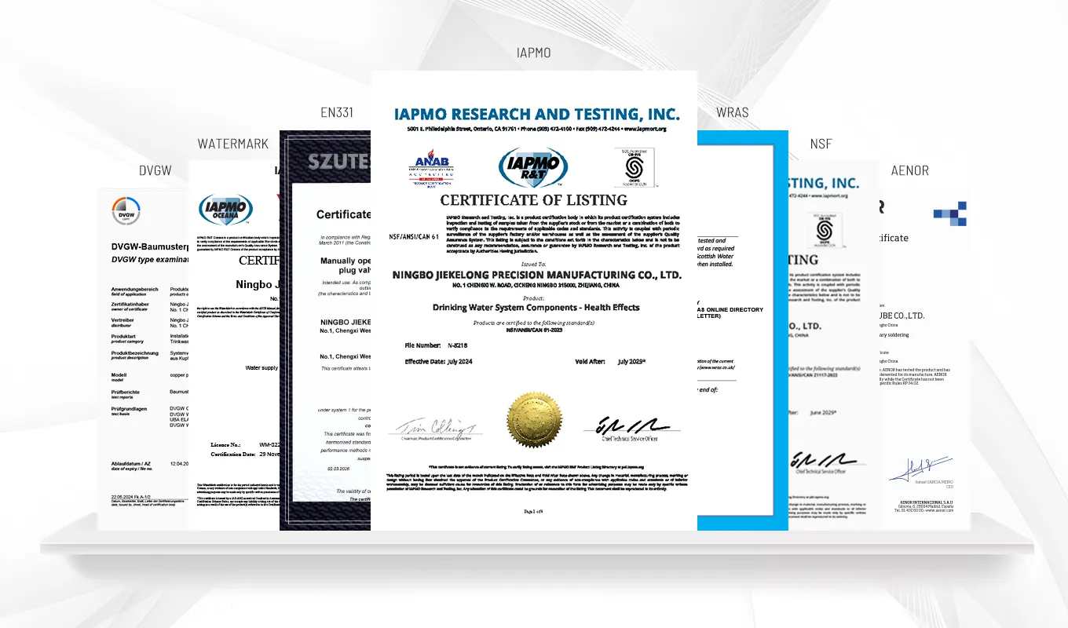Open the AENOR certificate

tap(925, 359)
